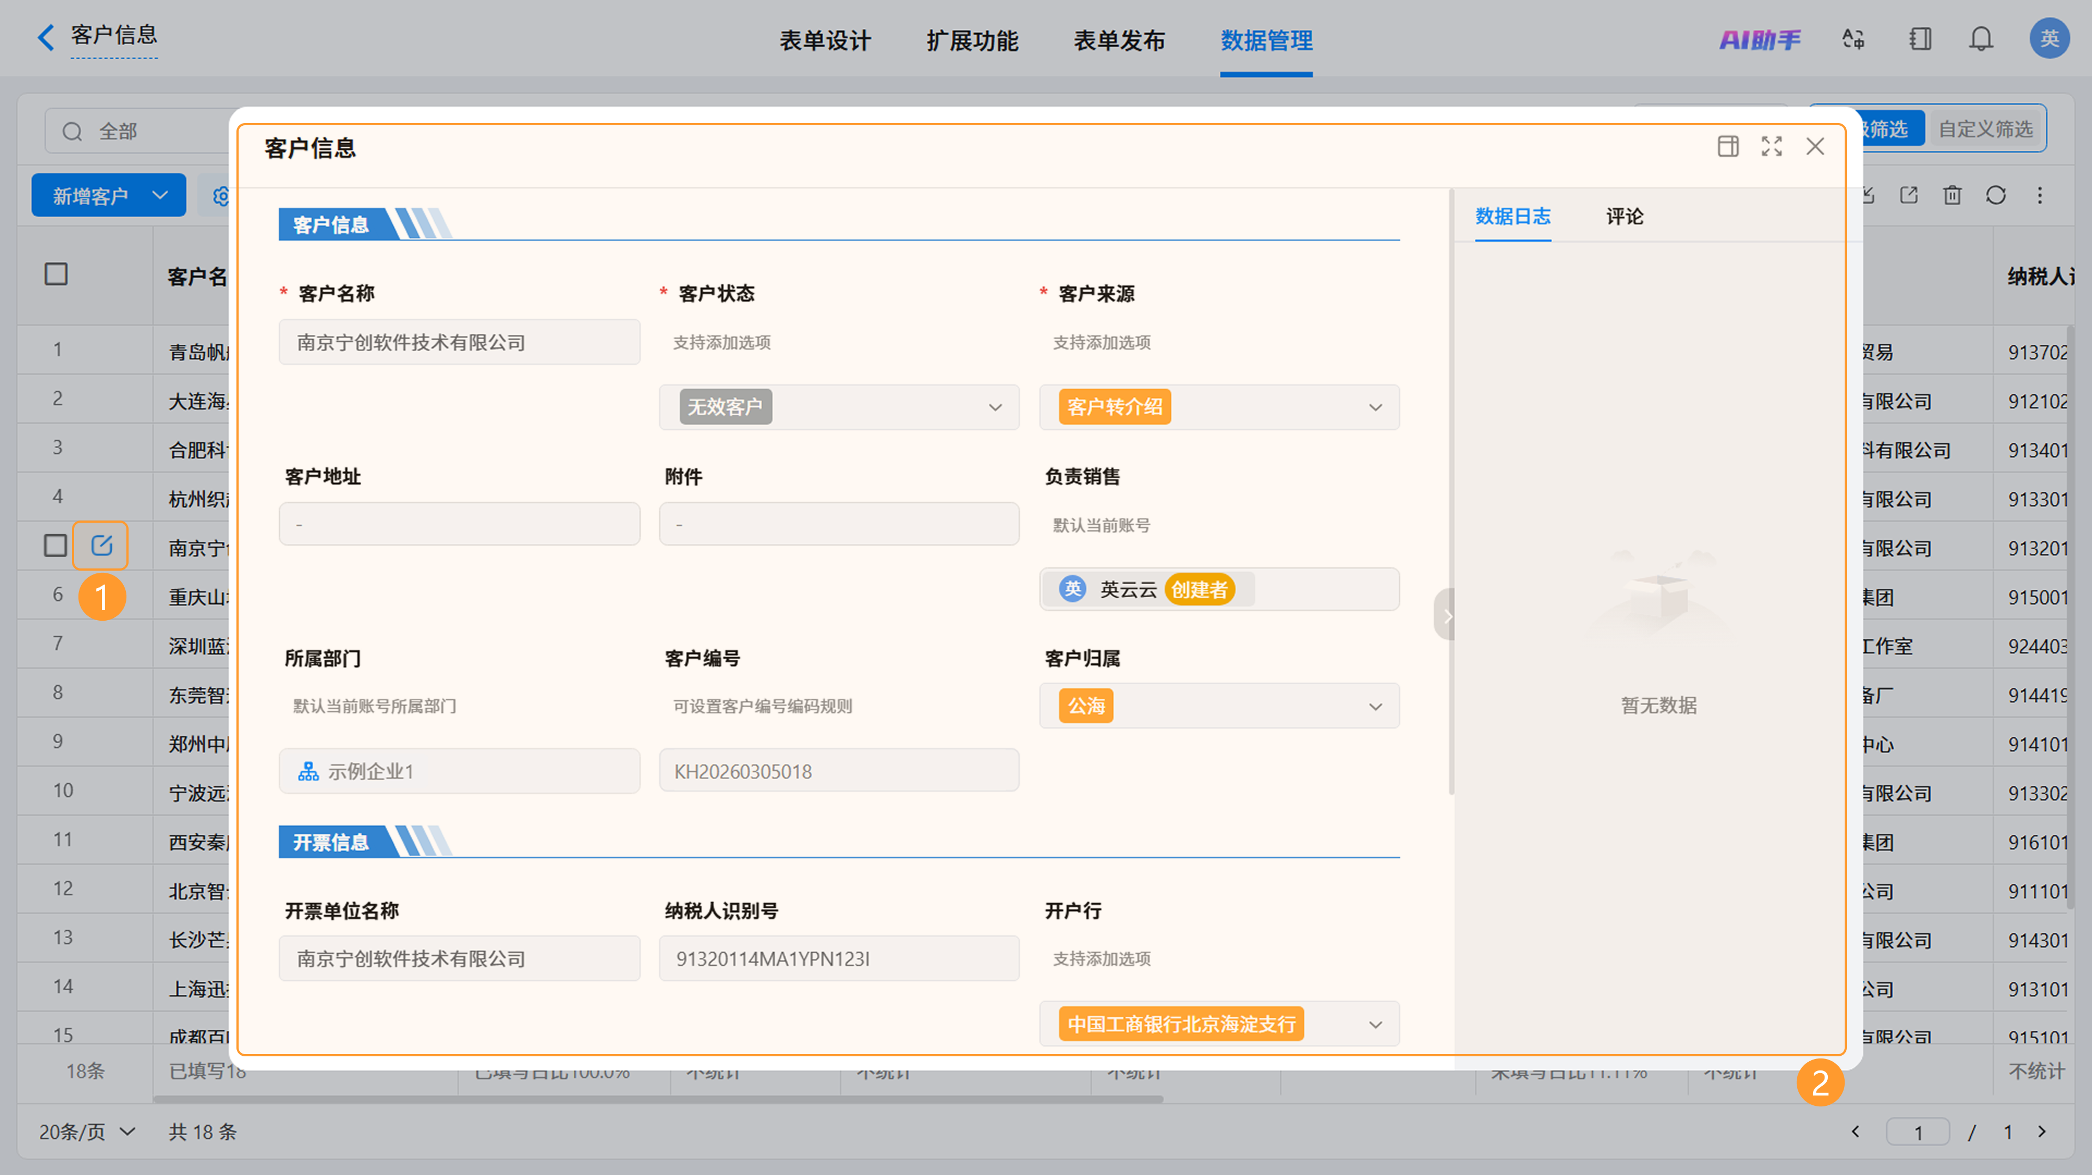Screen dimensions: 2092x1175
Task: Click the edit icon on row 5
Action: [101, 546]
